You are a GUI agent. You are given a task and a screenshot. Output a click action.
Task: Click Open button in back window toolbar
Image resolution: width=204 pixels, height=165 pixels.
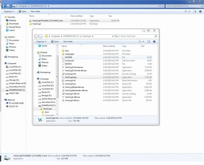[x=22, y=11]
